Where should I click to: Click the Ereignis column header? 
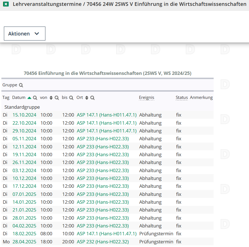coord(147,98)
